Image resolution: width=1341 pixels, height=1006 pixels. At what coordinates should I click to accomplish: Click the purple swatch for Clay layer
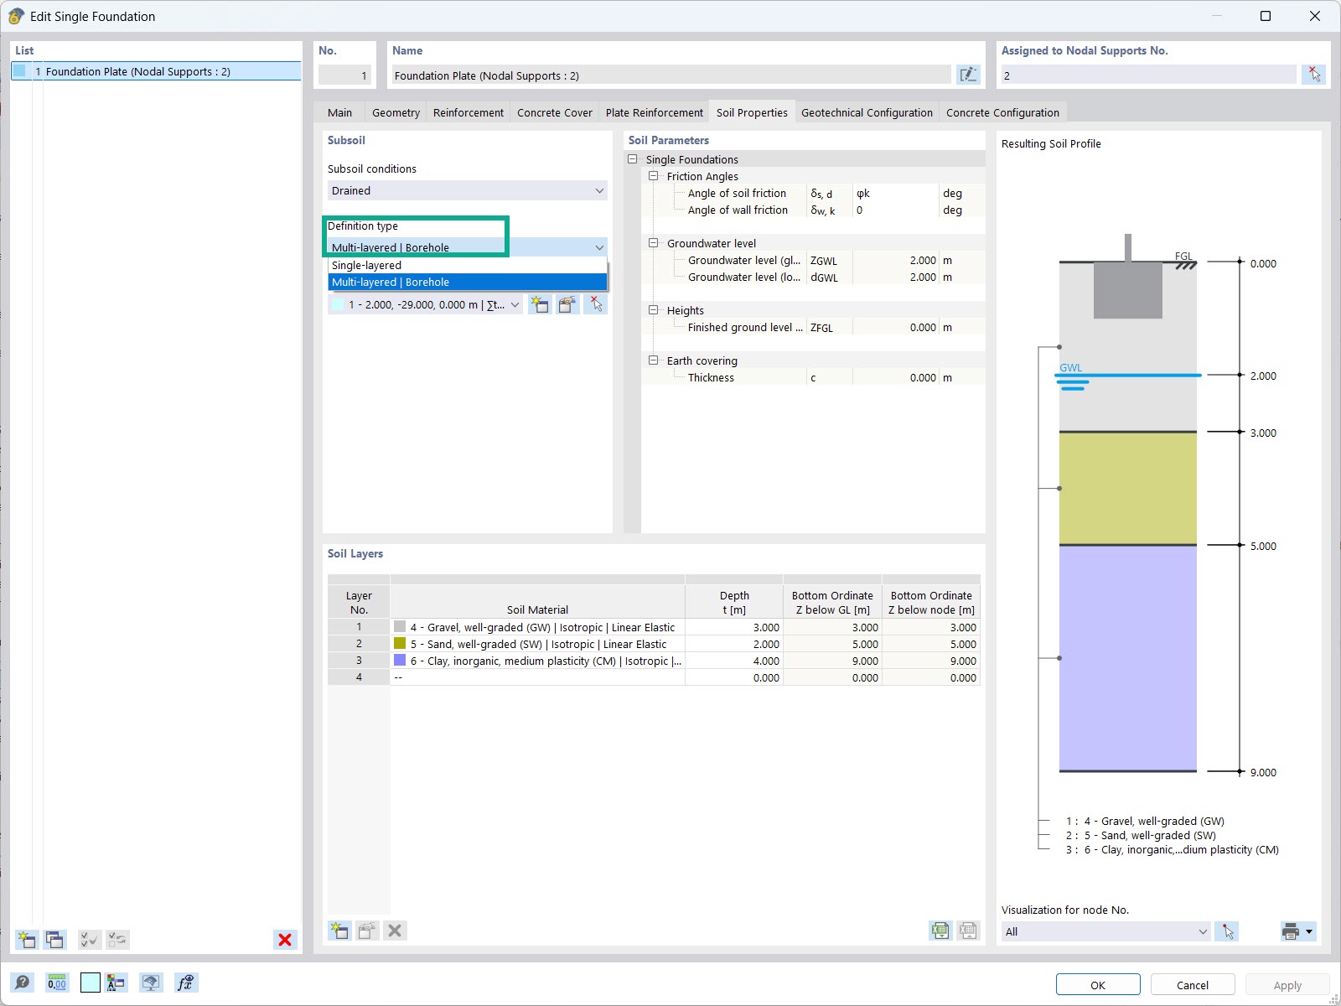click(x=400, y=660)
